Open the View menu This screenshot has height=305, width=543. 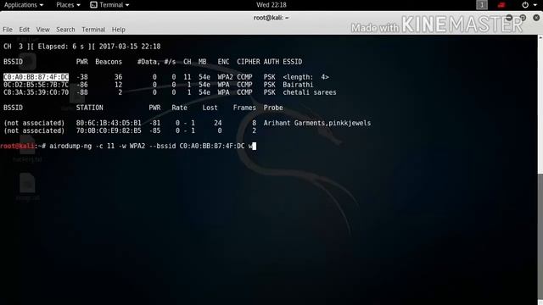pyautogui.click(x=42, y=30)
